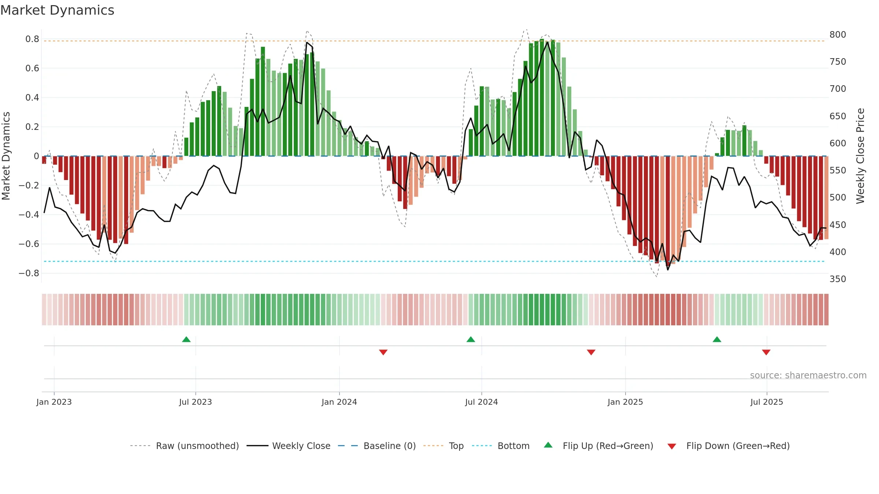Image resolution: width=879 pixels, height=494 pixels.
Task: Toggle the Weekly Close legend entry
Action: [x=289, y=446]
